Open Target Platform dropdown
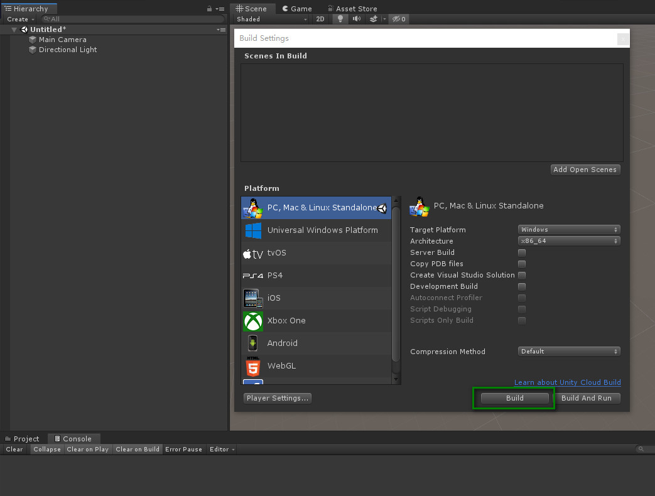This screenshot has width=655, height=496. 569,230
